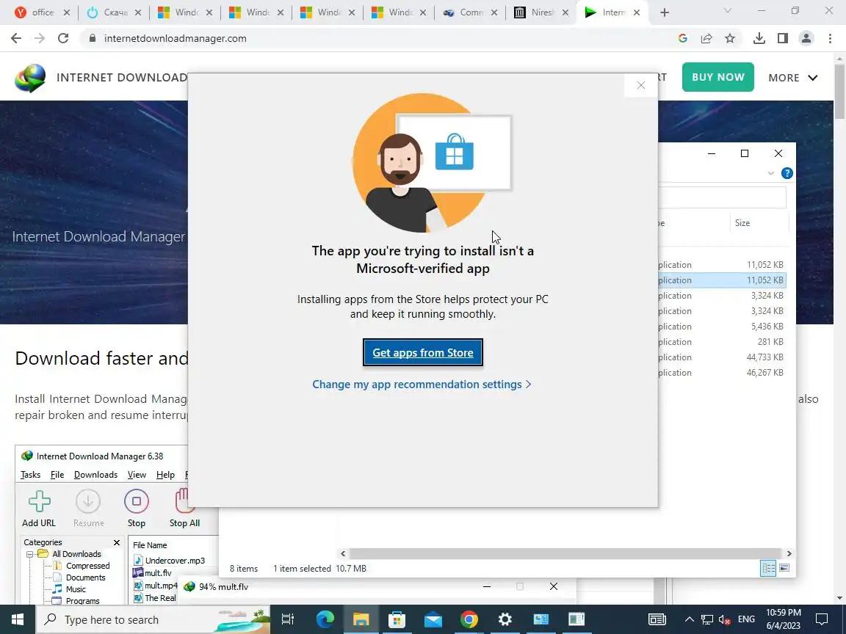Open Task View on taskbar
The height and width of the screenshot is (634, 846).
[288, 619]
